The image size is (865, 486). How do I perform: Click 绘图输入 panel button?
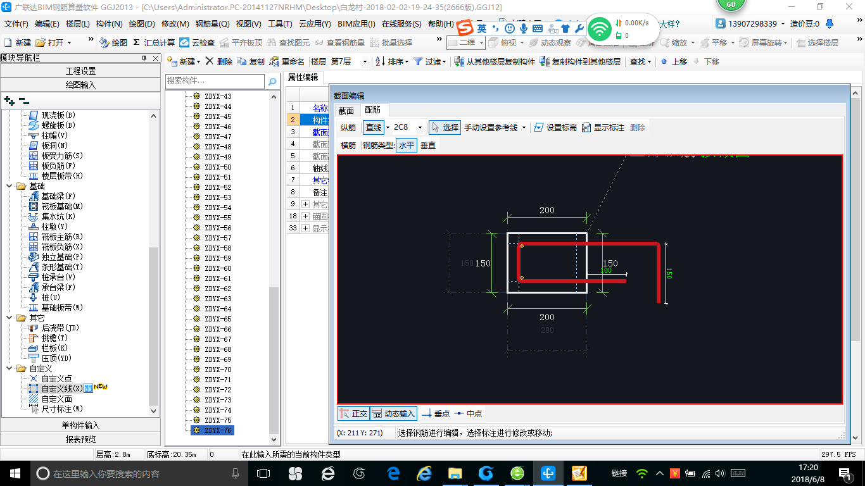point(80,84)
